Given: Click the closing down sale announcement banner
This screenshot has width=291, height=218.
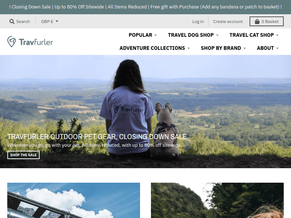Looking at the screenshot, I should pyautogui.click(x=145, y=7).
